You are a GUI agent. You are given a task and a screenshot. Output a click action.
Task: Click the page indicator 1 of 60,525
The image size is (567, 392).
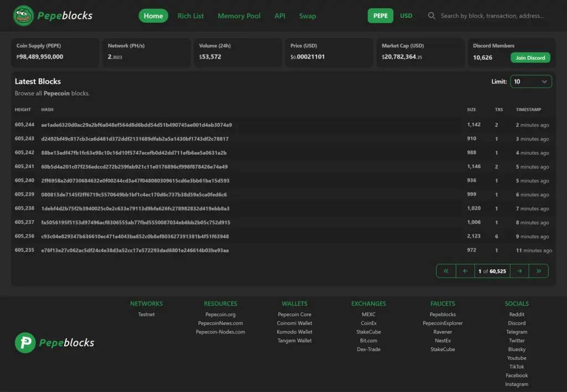[x=492, y=271]
